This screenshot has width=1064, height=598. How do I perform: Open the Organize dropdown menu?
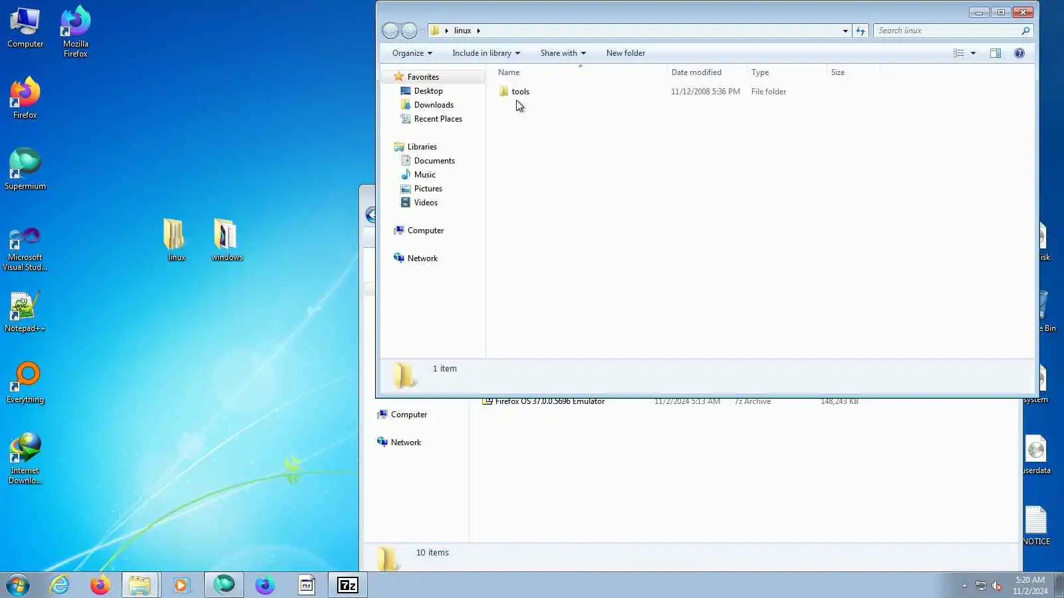pos(412,53)
